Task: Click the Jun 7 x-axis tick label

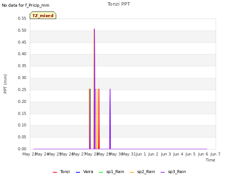Action: click(215, 154)
